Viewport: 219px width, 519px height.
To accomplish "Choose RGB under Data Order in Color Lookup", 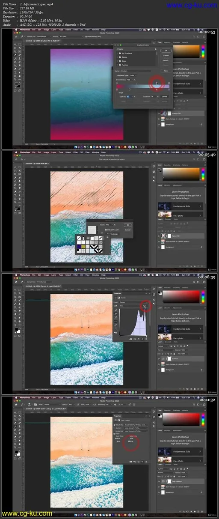I will pyautogui.click(x=116, y=438).
